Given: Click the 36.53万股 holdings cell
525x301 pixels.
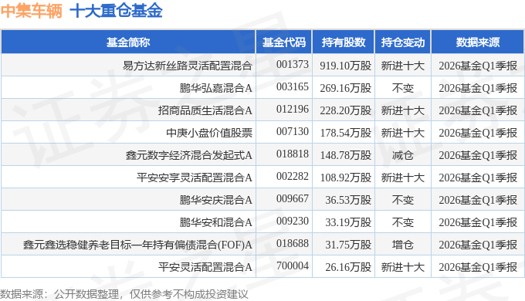Looking at the screenshot, I should (x=348, y=200).
